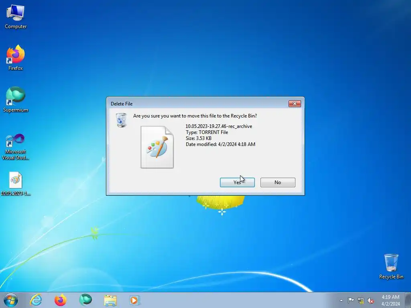
Task: Show hidden tray icons arrow
Action: point(341,300)
